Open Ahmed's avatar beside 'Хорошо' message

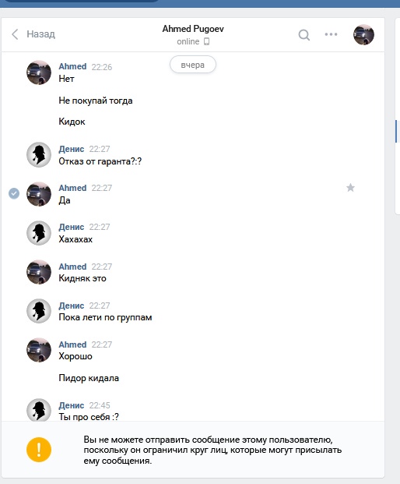click(39, 350)
